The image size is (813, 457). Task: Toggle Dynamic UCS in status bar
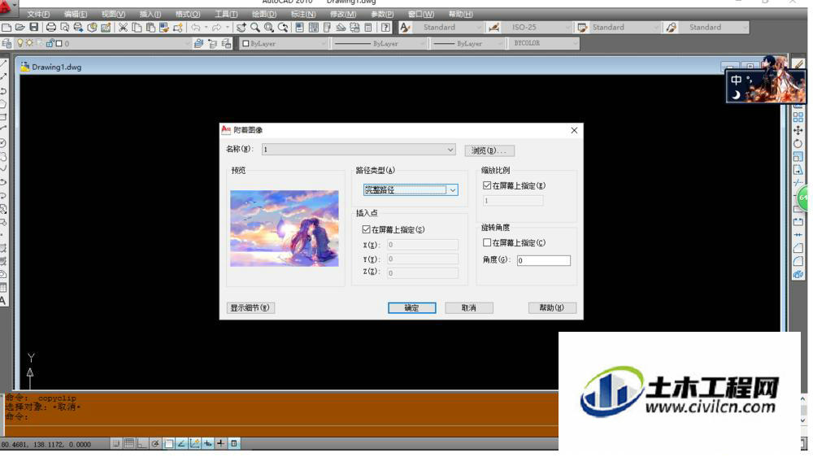(x=194, y=443)
